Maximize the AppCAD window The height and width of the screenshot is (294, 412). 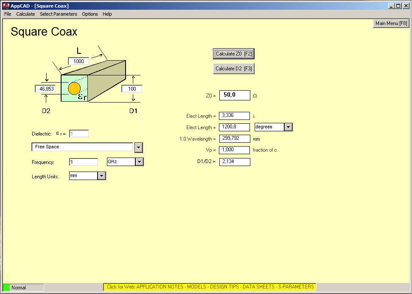[x=398, y=6]
